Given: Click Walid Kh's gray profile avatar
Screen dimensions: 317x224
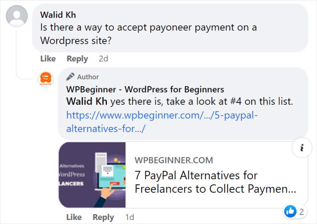Looking at the screenshot, I should coord(17,16).
